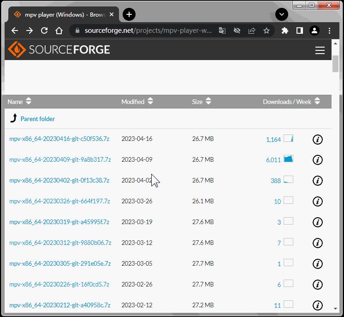Sort files by Modified date

pyautogui.click(x=137, y=101)
